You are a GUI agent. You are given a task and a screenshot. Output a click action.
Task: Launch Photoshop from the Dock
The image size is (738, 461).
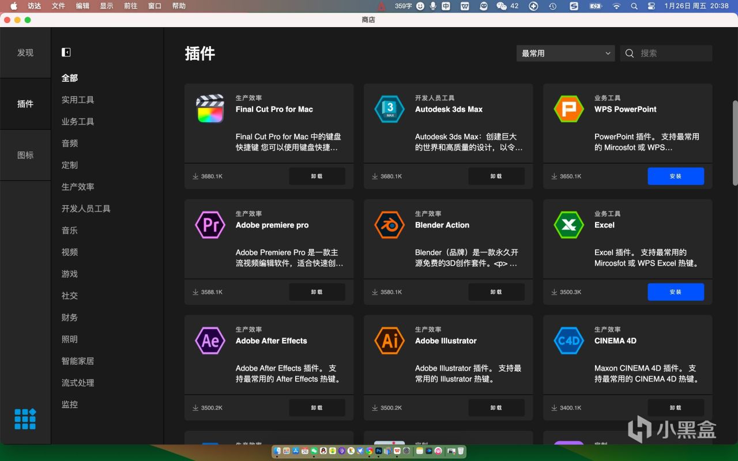point(379,451)
